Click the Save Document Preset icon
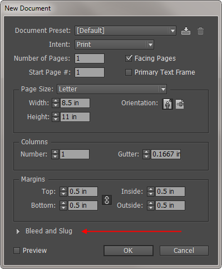This screenshot has height=269, width=222. click(186, 31)
